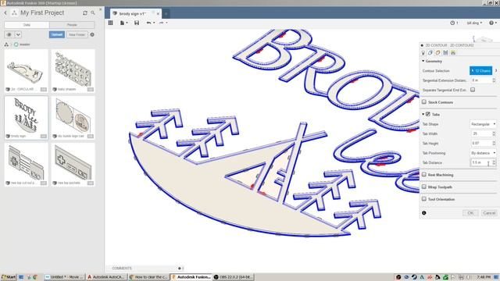The width and height of the screenshot is (500, 281).
Task: Open the File menu icon
Action: click(x=123, y=23)
